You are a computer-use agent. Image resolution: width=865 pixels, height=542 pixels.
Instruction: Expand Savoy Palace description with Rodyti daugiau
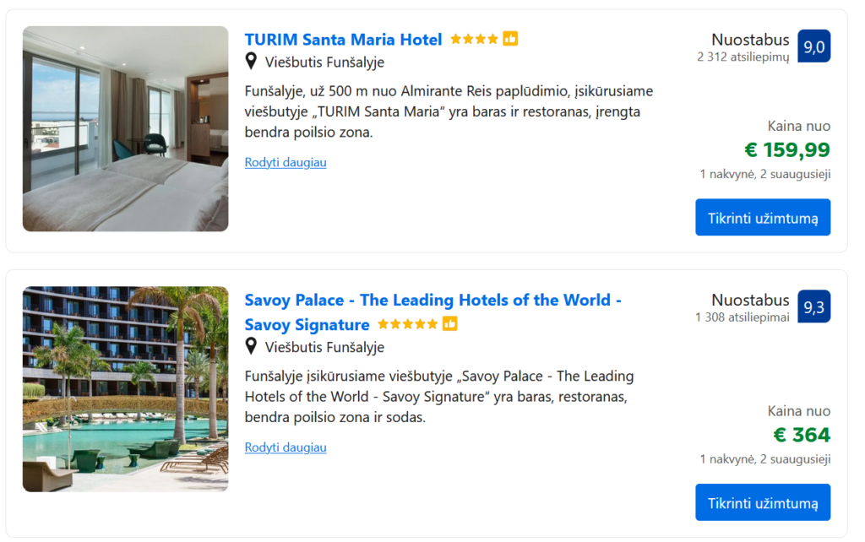pyautogui.click(x=286, y=447)
